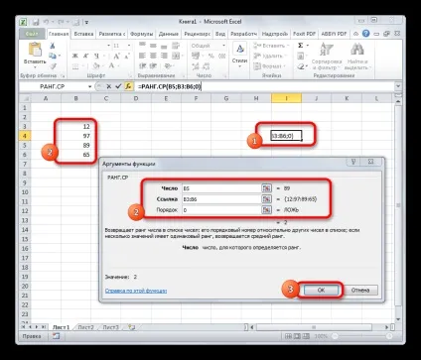
Task: Cancel formula entry with X icon
Action: (x=108, y=86)
